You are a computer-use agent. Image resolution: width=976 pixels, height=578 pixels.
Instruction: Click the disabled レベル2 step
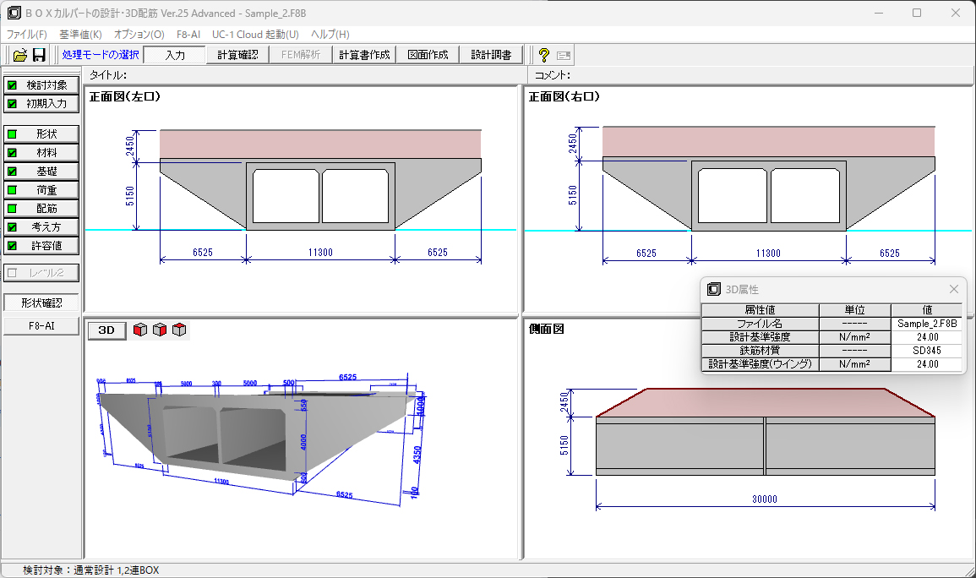pyautogui.click(x=41, y=273)
